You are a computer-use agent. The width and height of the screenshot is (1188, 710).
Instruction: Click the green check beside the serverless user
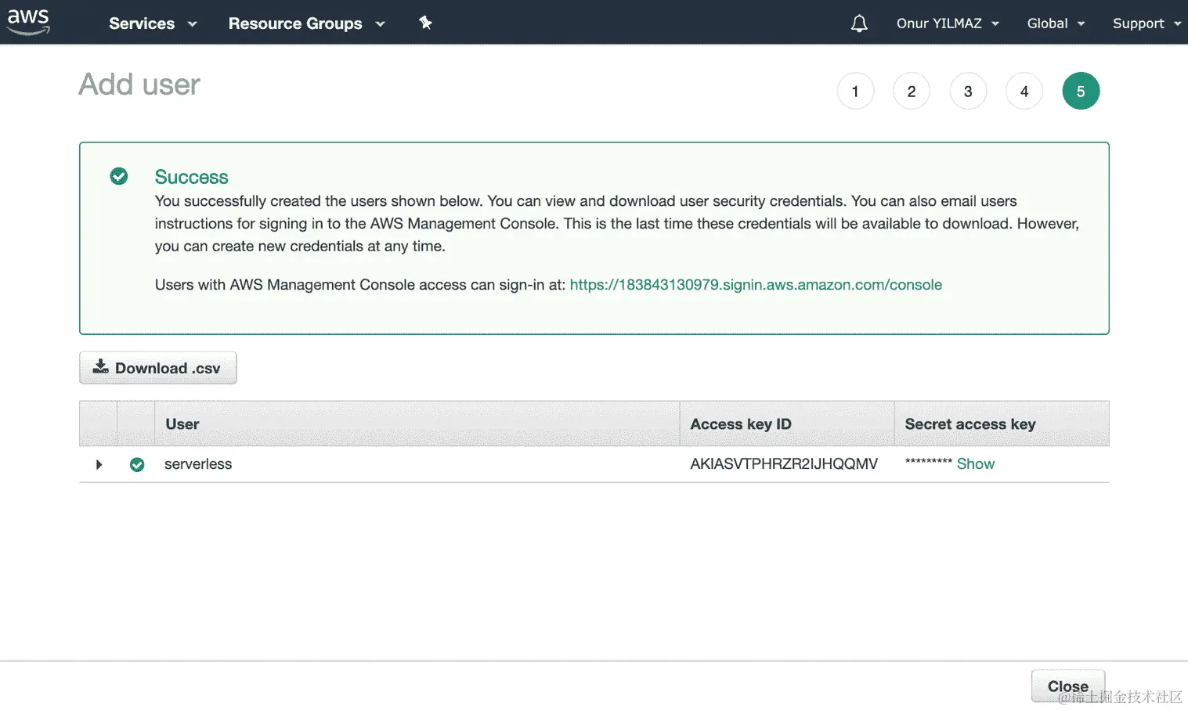(x=136, y=463)
